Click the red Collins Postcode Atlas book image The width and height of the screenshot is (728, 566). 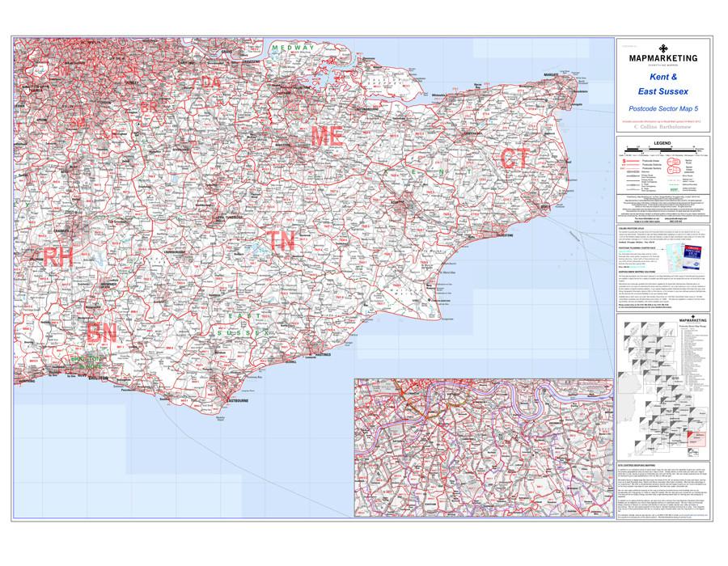tap(692, 257)
